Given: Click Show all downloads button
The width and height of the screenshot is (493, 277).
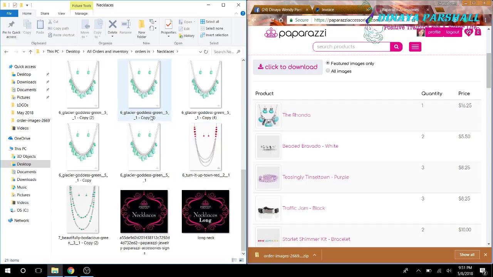Looking at the screenshot, I should (467, 255).
